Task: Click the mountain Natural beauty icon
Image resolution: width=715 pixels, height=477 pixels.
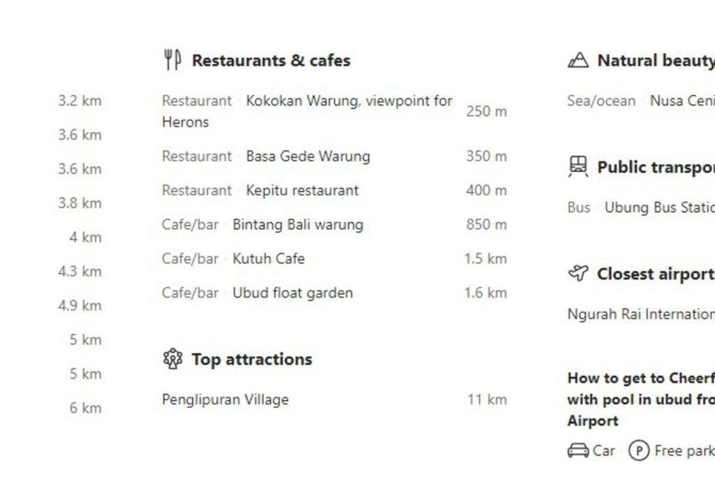Action: 577,60
